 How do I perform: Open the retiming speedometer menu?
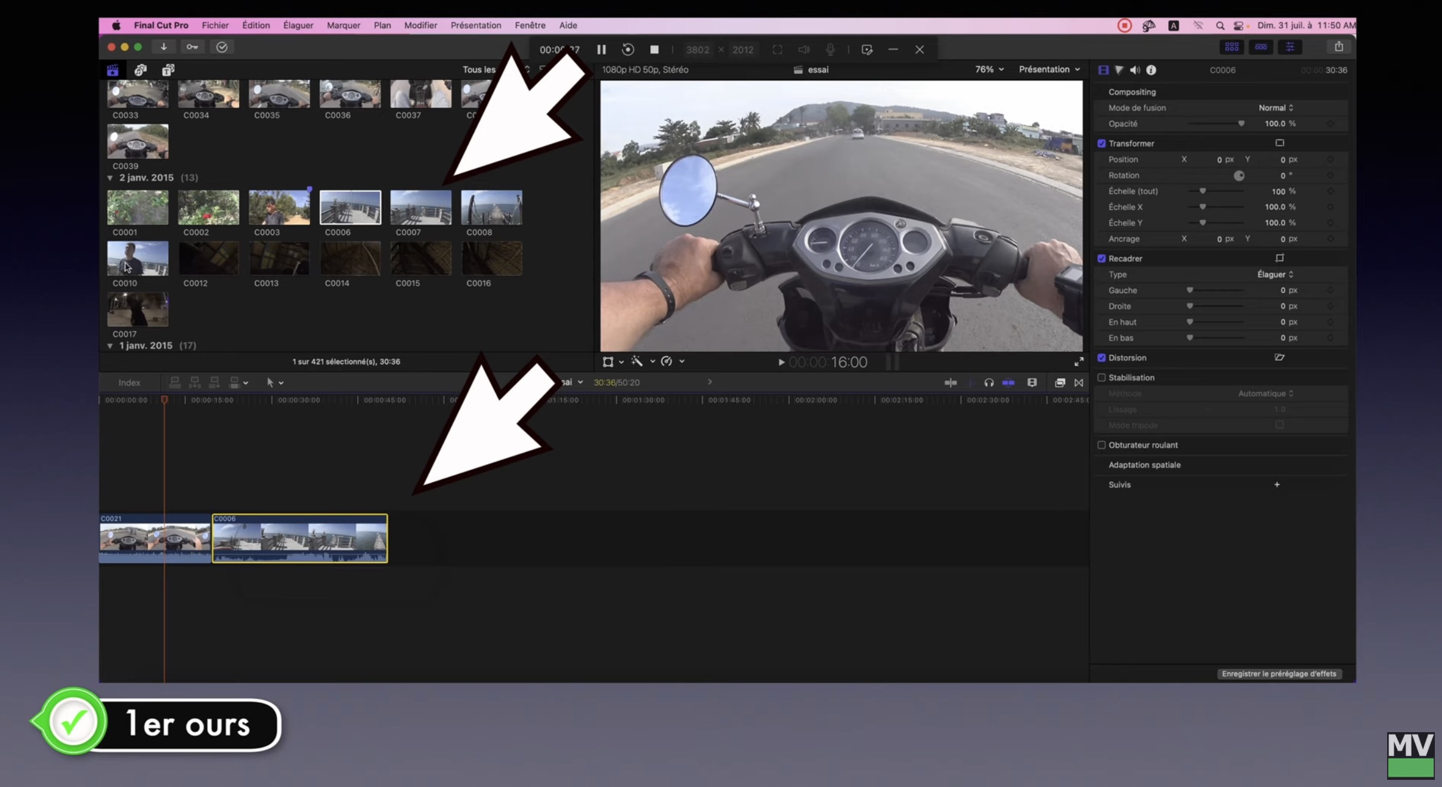pyautogui.click(x=673, y=361)
